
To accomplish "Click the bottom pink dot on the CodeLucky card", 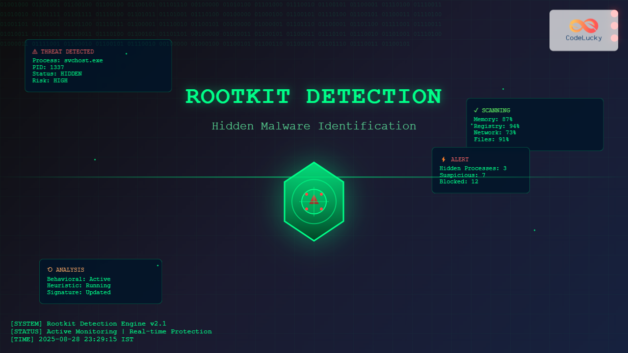I will point(614,38).
